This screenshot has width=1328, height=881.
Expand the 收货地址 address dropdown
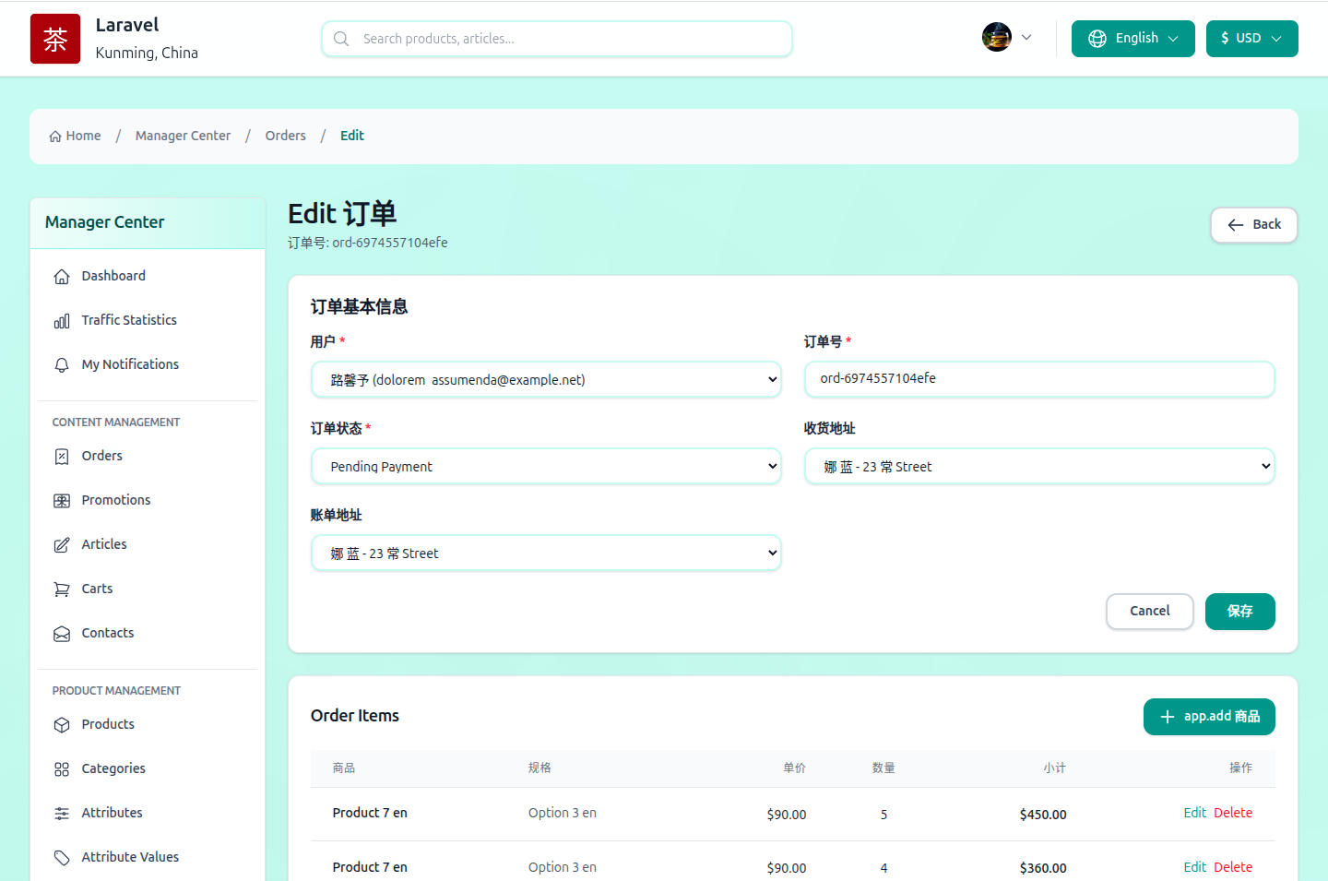1039,466
